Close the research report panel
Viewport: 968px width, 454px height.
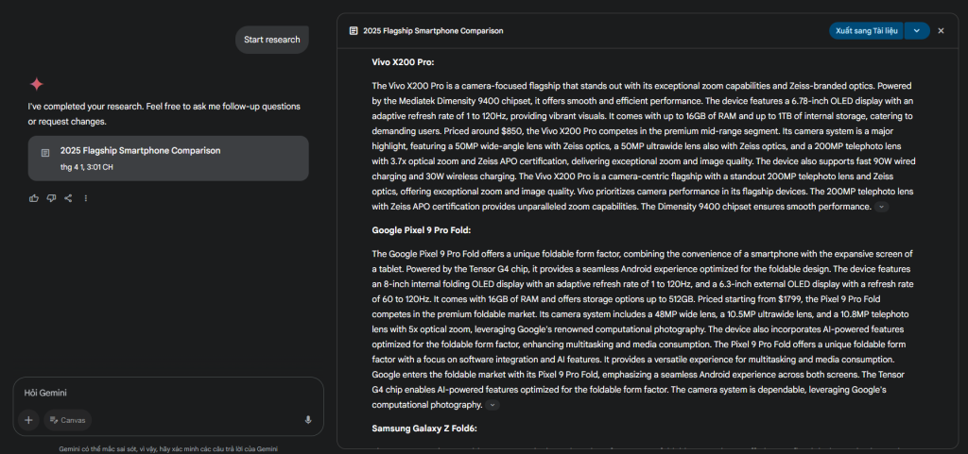941,31
